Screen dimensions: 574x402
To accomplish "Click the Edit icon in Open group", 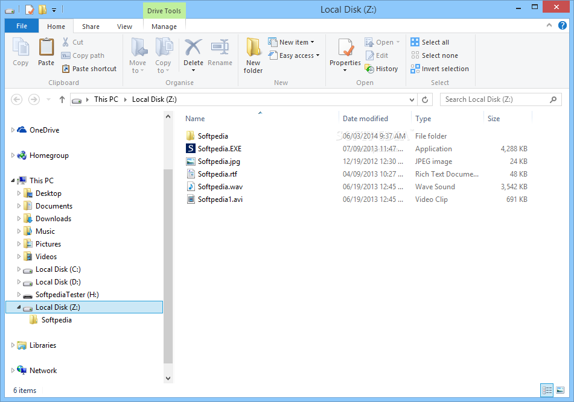I will click(x=369, y=55).
